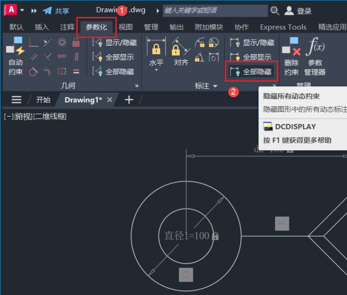Toggle 显示/隐藏 in the 几何 panel

click(115, 42)
